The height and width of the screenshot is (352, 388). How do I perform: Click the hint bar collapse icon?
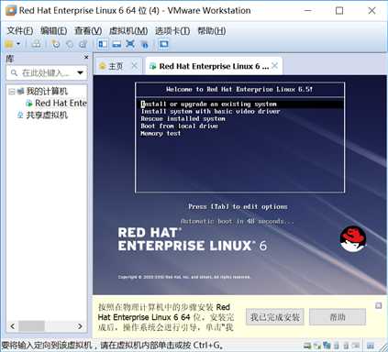378,305
